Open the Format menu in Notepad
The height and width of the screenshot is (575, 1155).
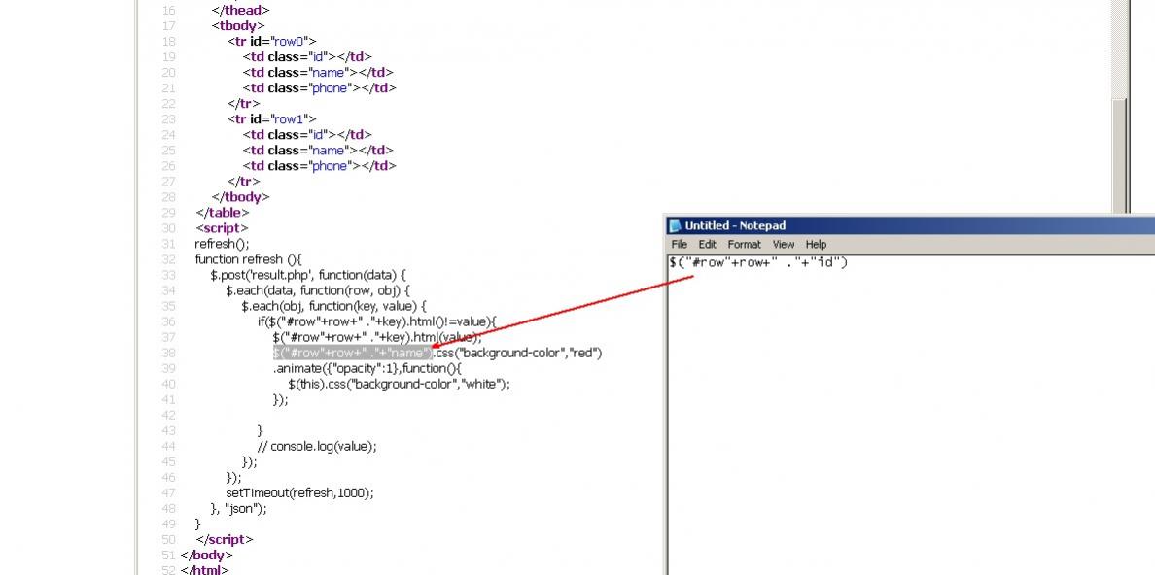745,245
